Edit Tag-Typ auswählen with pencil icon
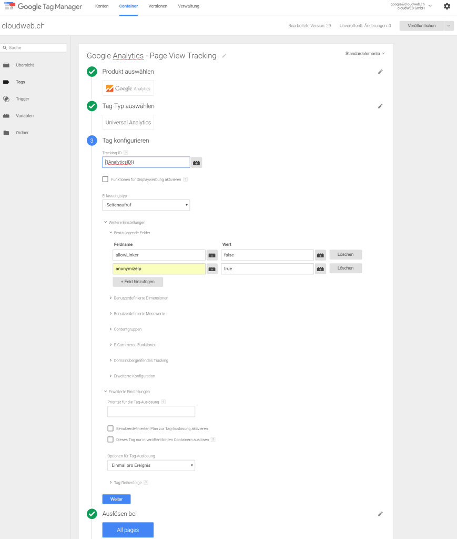 coord(380,106)
